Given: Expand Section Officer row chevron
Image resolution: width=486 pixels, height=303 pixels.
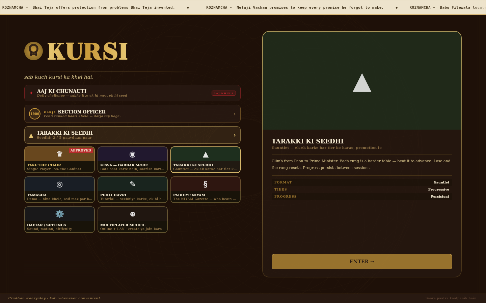Looking at the screenshot, I should (x=235, y=114).
